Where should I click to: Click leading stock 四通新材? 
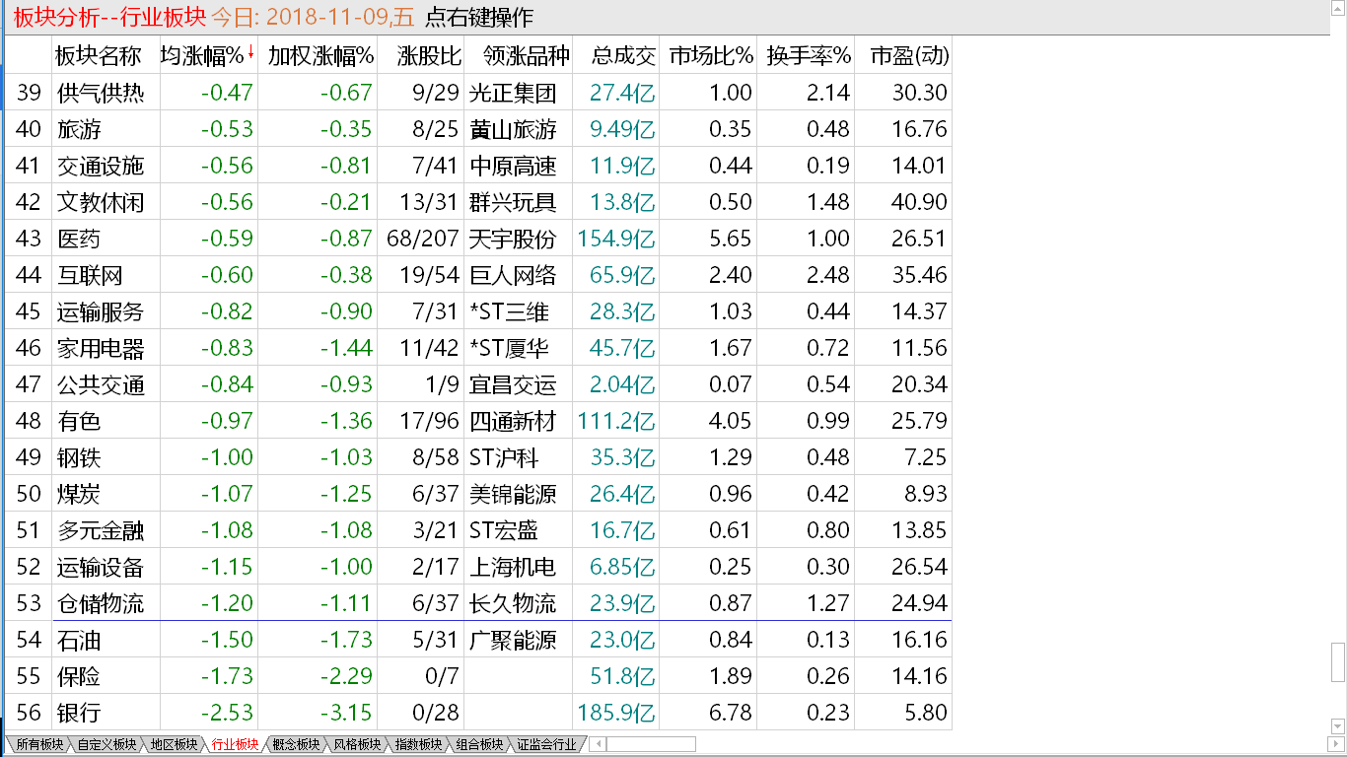pyautogui.click(x=513, y=421)
